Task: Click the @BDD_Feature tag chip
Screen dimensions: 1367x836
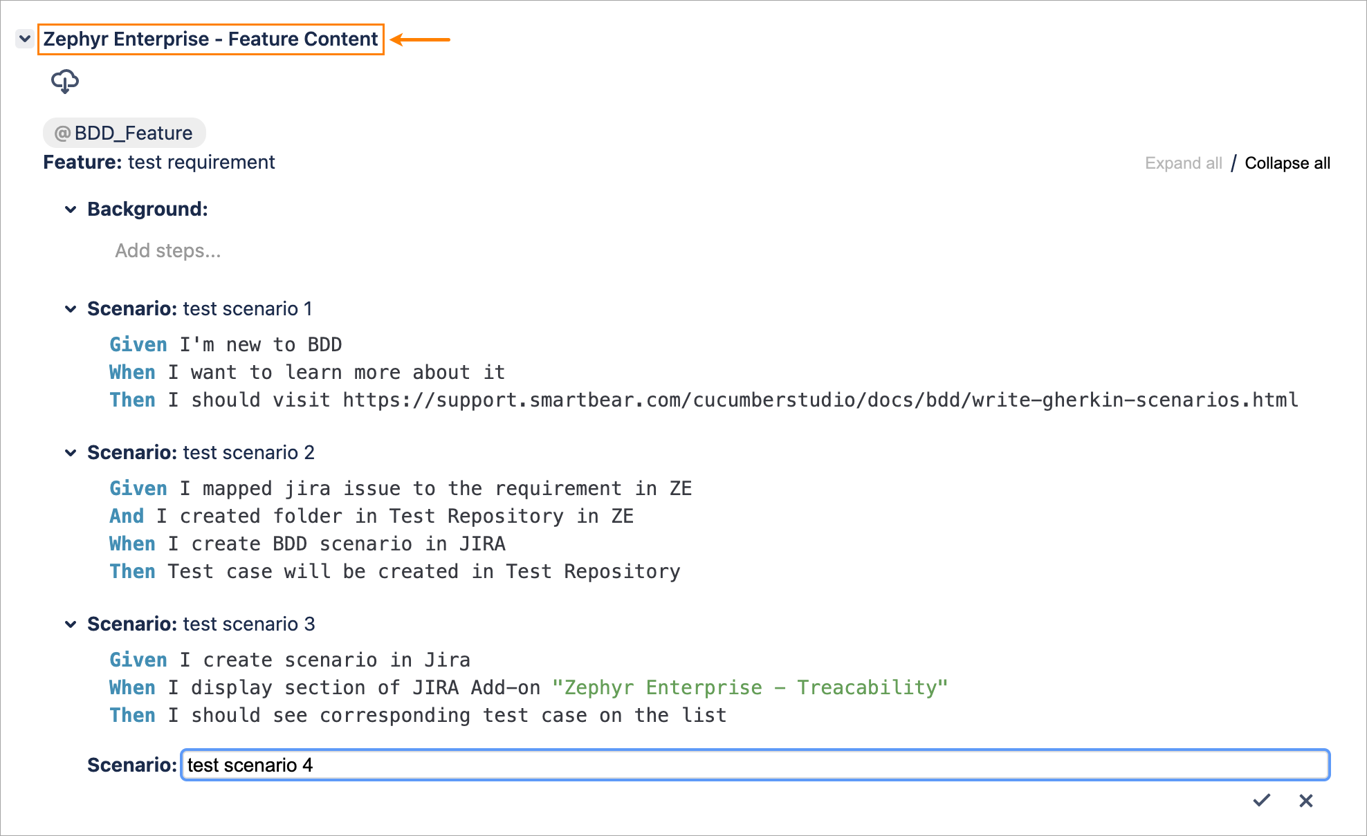Action: pyautogui.click(x=125, y=133)
